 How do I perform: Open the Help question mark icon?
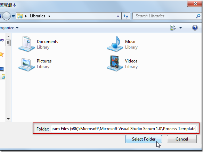(x=195, y=28)
